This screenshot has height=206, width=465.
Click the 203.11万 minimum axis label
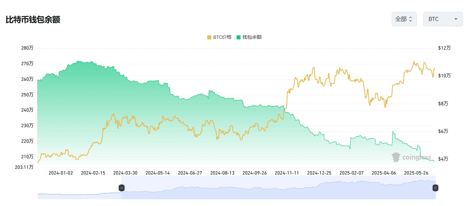click(24, 167)
